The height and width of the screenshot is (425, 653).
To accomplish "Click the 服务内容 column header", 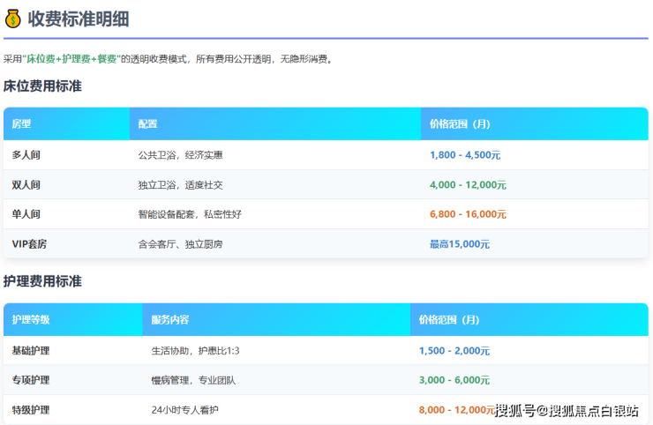I will point(169,319).
